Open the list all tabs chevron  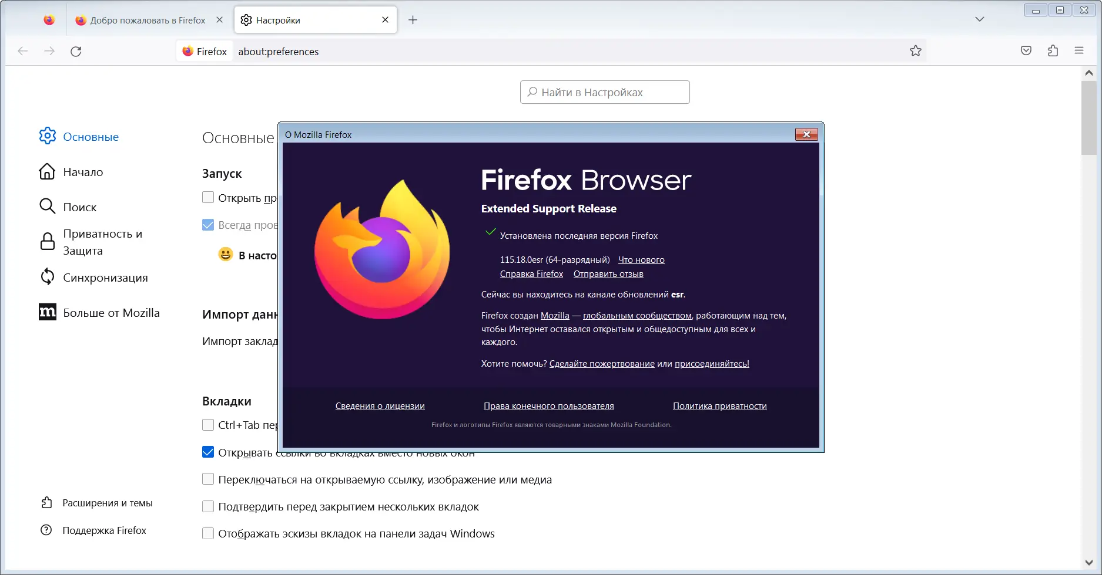click(980, 19)
